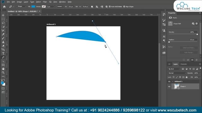
Task: Select the Brush tool
Action: click(x=3, y=38)
